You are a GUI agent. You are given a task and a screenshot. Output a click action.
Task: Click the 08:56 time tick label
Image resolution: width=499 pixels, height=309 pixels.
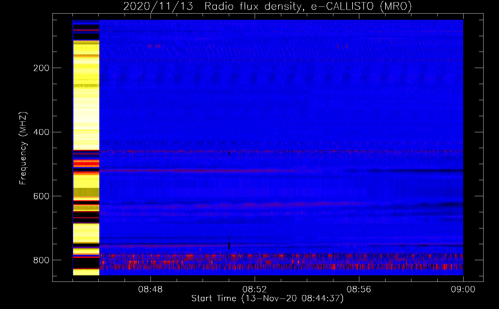coord(359,290)
